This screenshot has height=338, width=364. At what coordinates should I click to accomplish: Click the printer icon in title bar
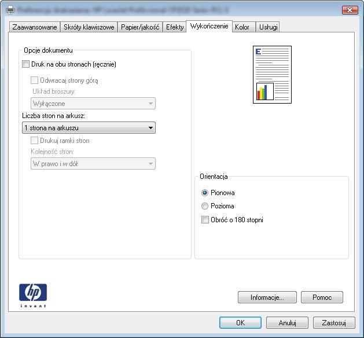pos(10,10)
